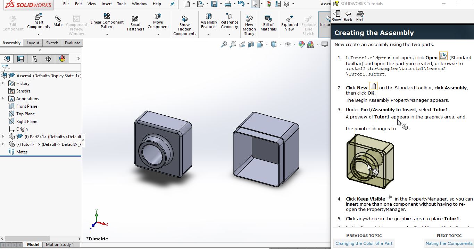Click the Section View icon
Image resolution: width=474 pixels, height=249 pixels.
pos(251,44)
